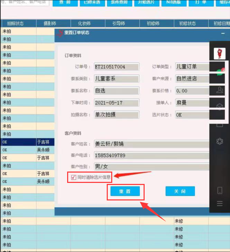Click the 选片状态 field showing OK
The width and height of the screenshot is (230, 252).
tap(192, 115)
